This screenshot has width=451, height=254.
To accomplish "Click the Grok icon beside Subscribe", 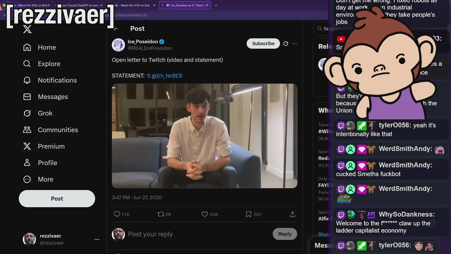I will 286,43.
